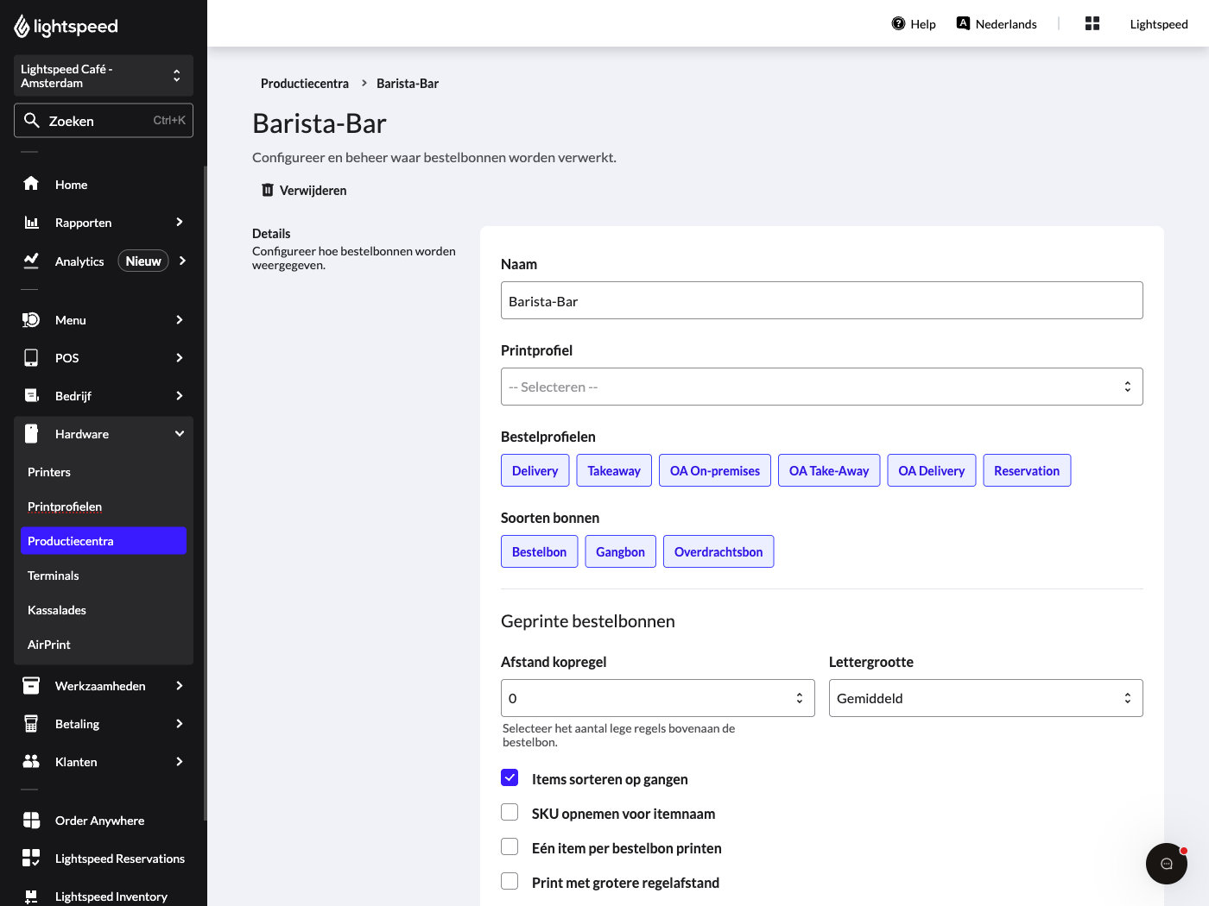
Task: Toggle the Takeaway order profile
Action: (614, 470)
